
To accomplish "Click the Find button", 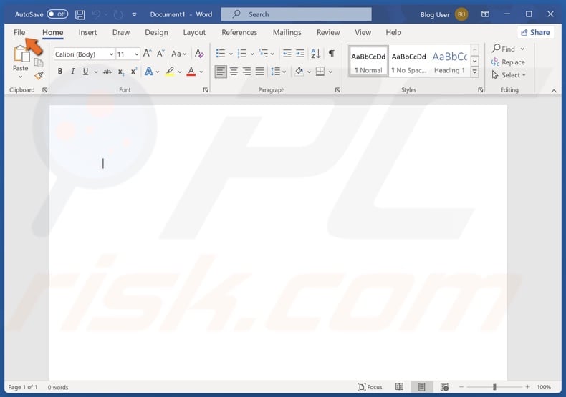I will pos(504,49).
